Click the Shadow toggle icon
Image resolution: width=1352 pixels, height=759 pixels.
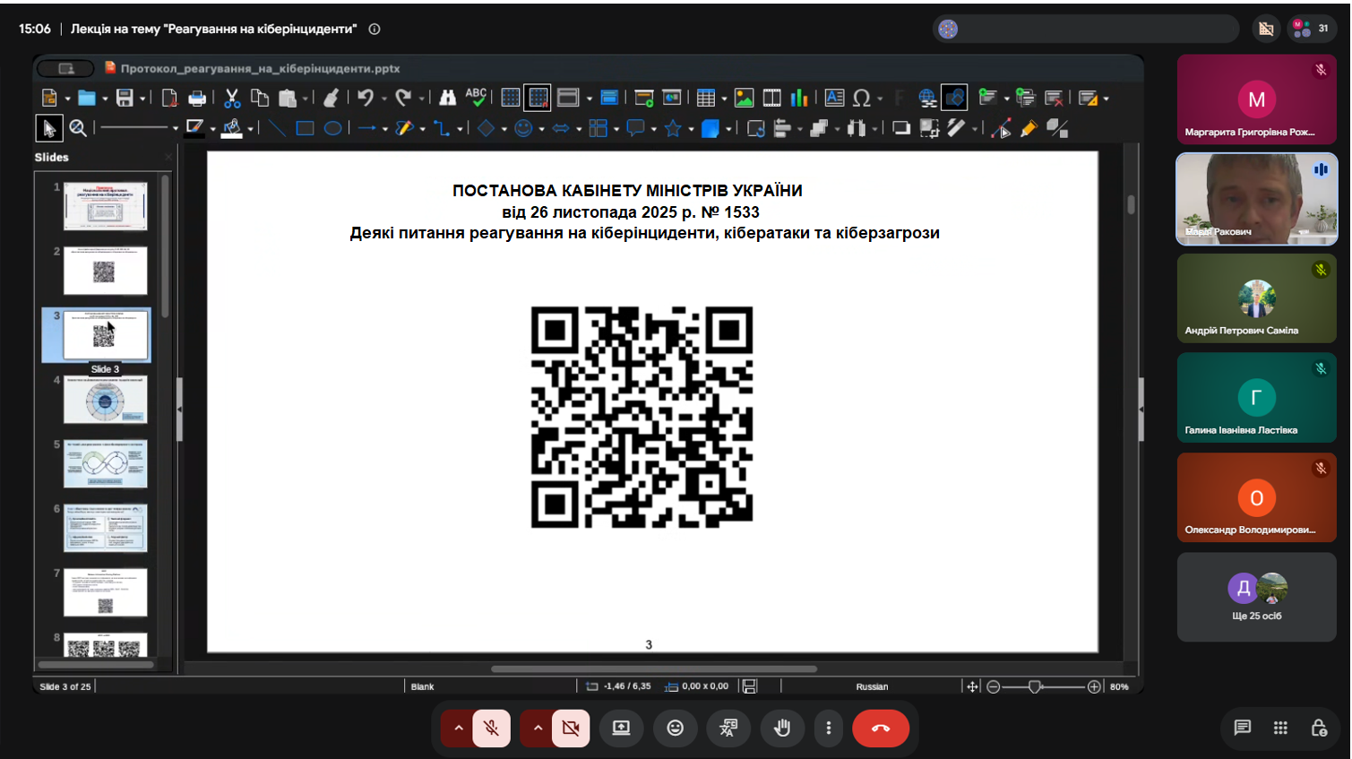(901, 129)
